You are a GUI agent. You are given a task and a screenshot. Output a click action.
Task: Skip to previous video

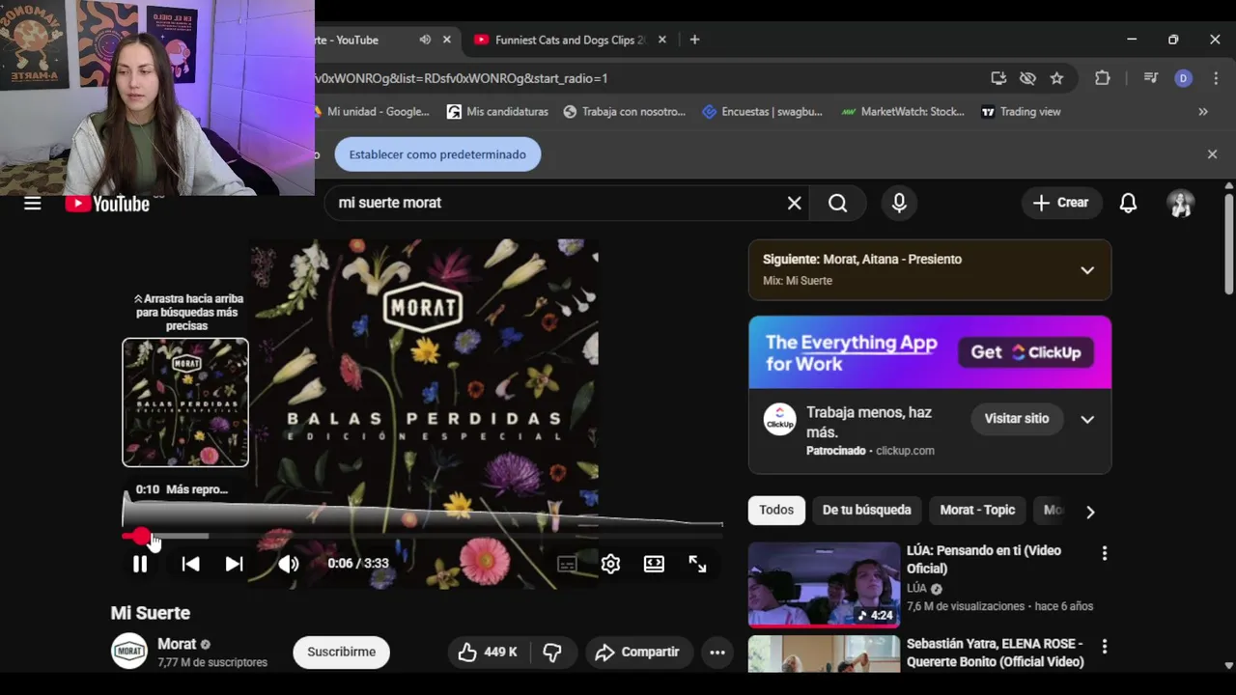pos(190,564)
